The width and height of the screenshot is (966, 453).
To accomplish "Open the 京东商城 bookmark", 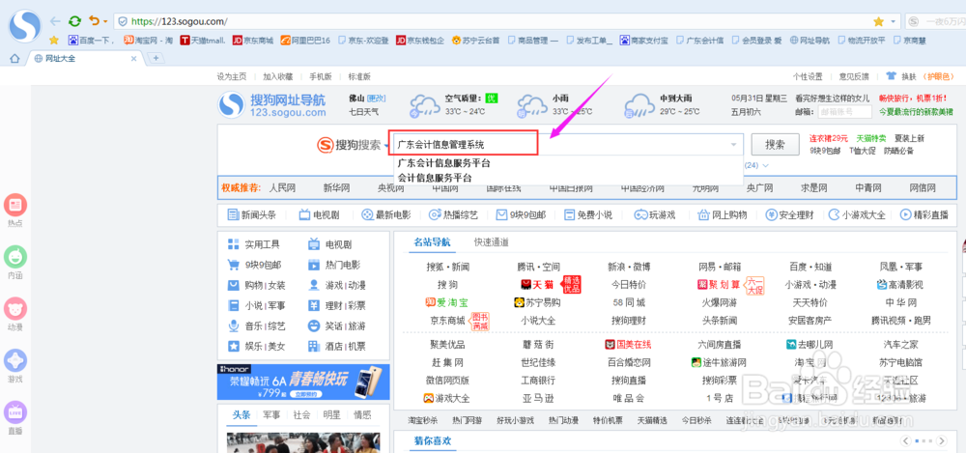I will point(252,41).
